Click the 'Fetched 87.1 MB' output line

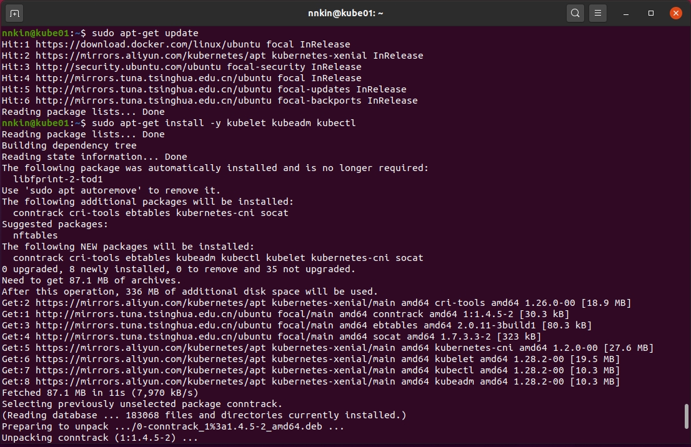pos(100,393)
